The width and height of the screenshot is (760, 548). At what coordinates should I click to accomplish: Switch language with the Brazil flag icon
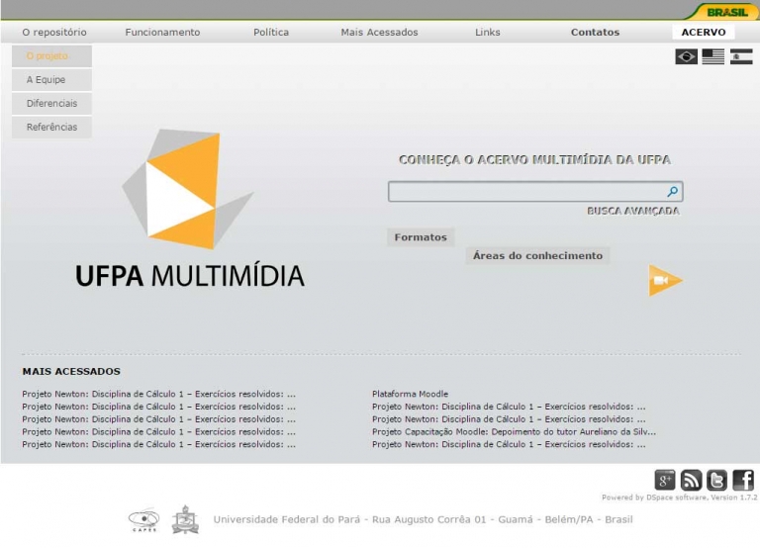click(687, 56)
